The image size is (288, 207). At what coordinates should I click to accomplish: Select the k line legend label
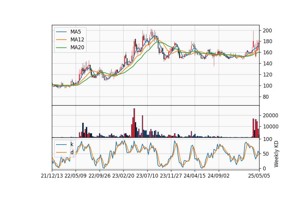coord(72,144)
